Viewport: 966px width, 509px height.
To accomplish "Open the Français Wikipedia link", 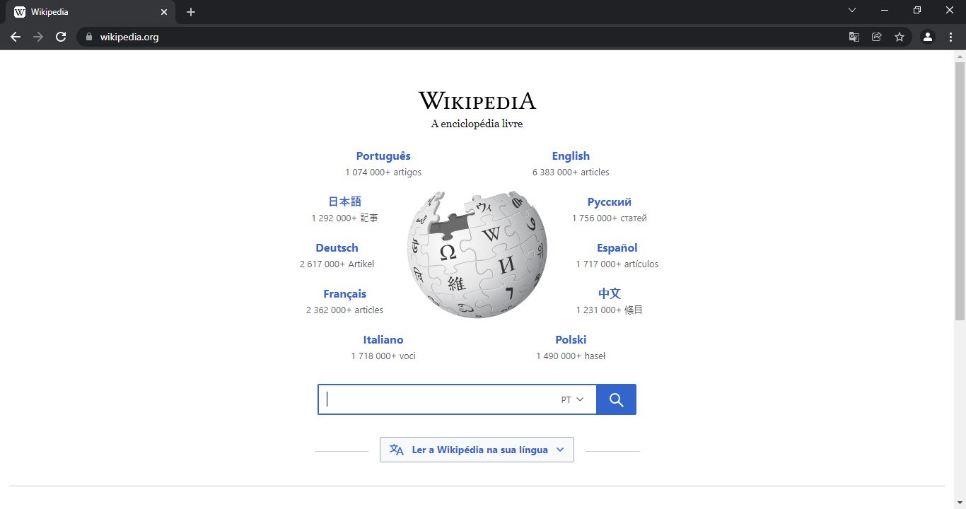I will pyautogui.click(x=345, y=294).
